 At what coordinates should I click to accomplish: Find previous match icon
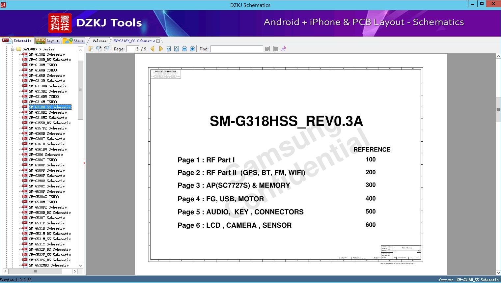click(x=267, y=49)
